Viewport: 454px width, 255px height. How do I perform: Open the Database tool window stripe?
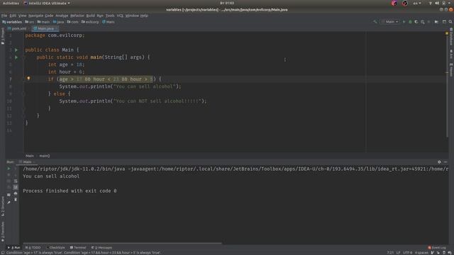pos(451,36)
